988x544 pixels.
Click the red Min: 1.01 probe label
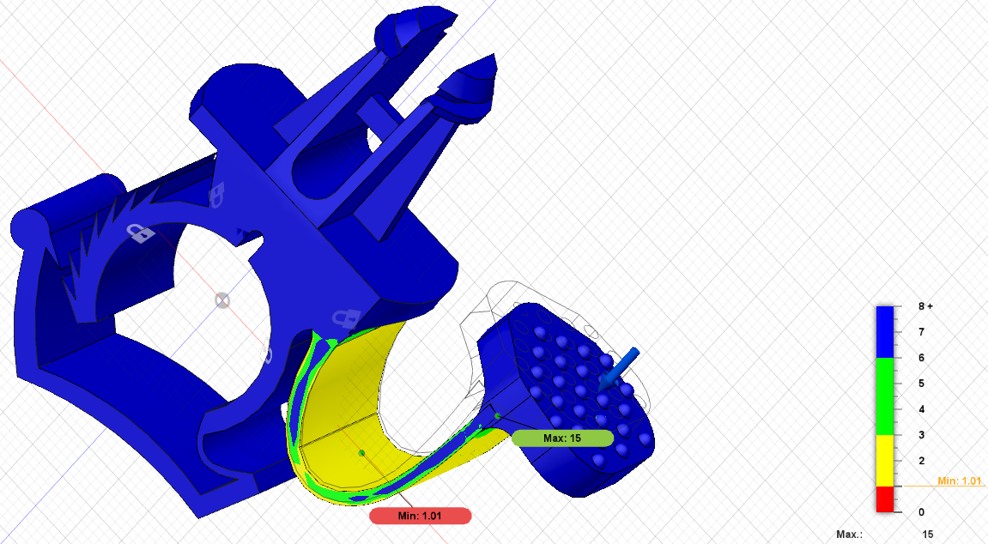(421, 517)
